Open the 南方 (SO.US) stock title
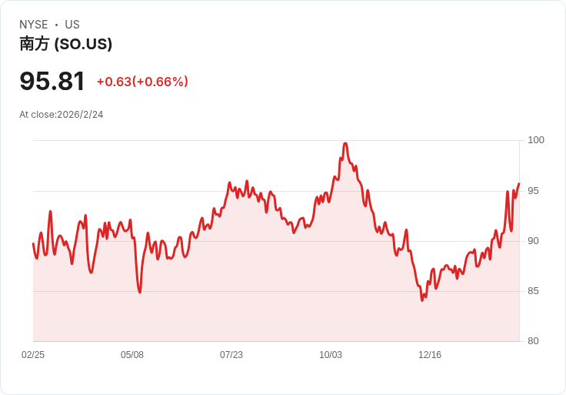Image resolution: width=566 pixels, height=395 pixels. [66, 44]
